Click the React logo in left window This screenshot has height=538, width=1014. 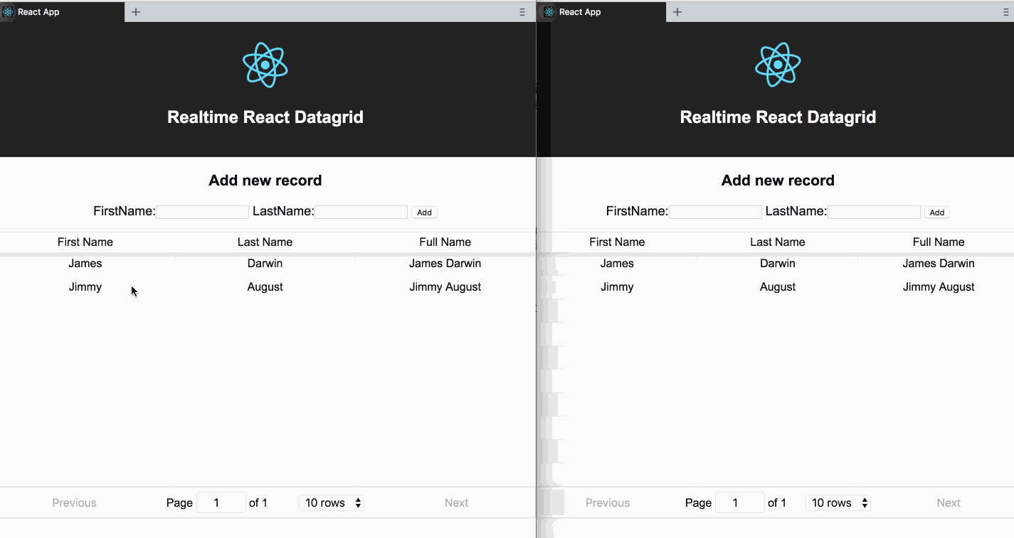tap(265, 65)
